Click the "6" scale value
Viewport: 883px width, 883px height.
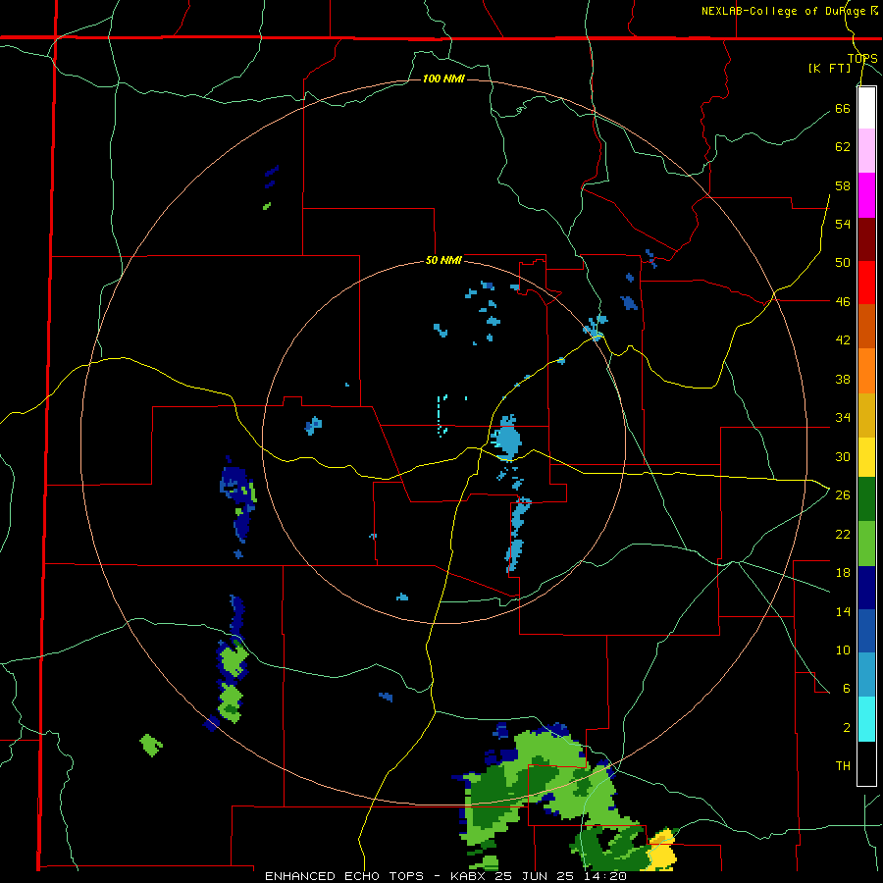(x=847, y=688)
